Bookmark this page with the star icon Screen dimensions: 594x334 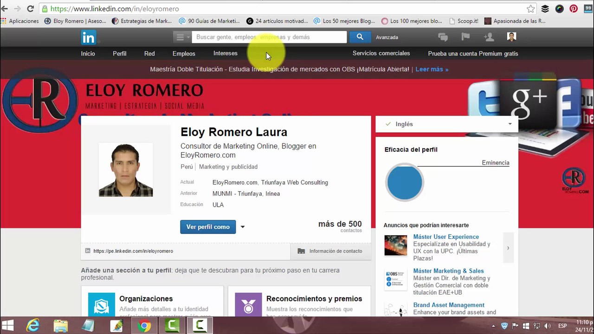coord(531,8)
